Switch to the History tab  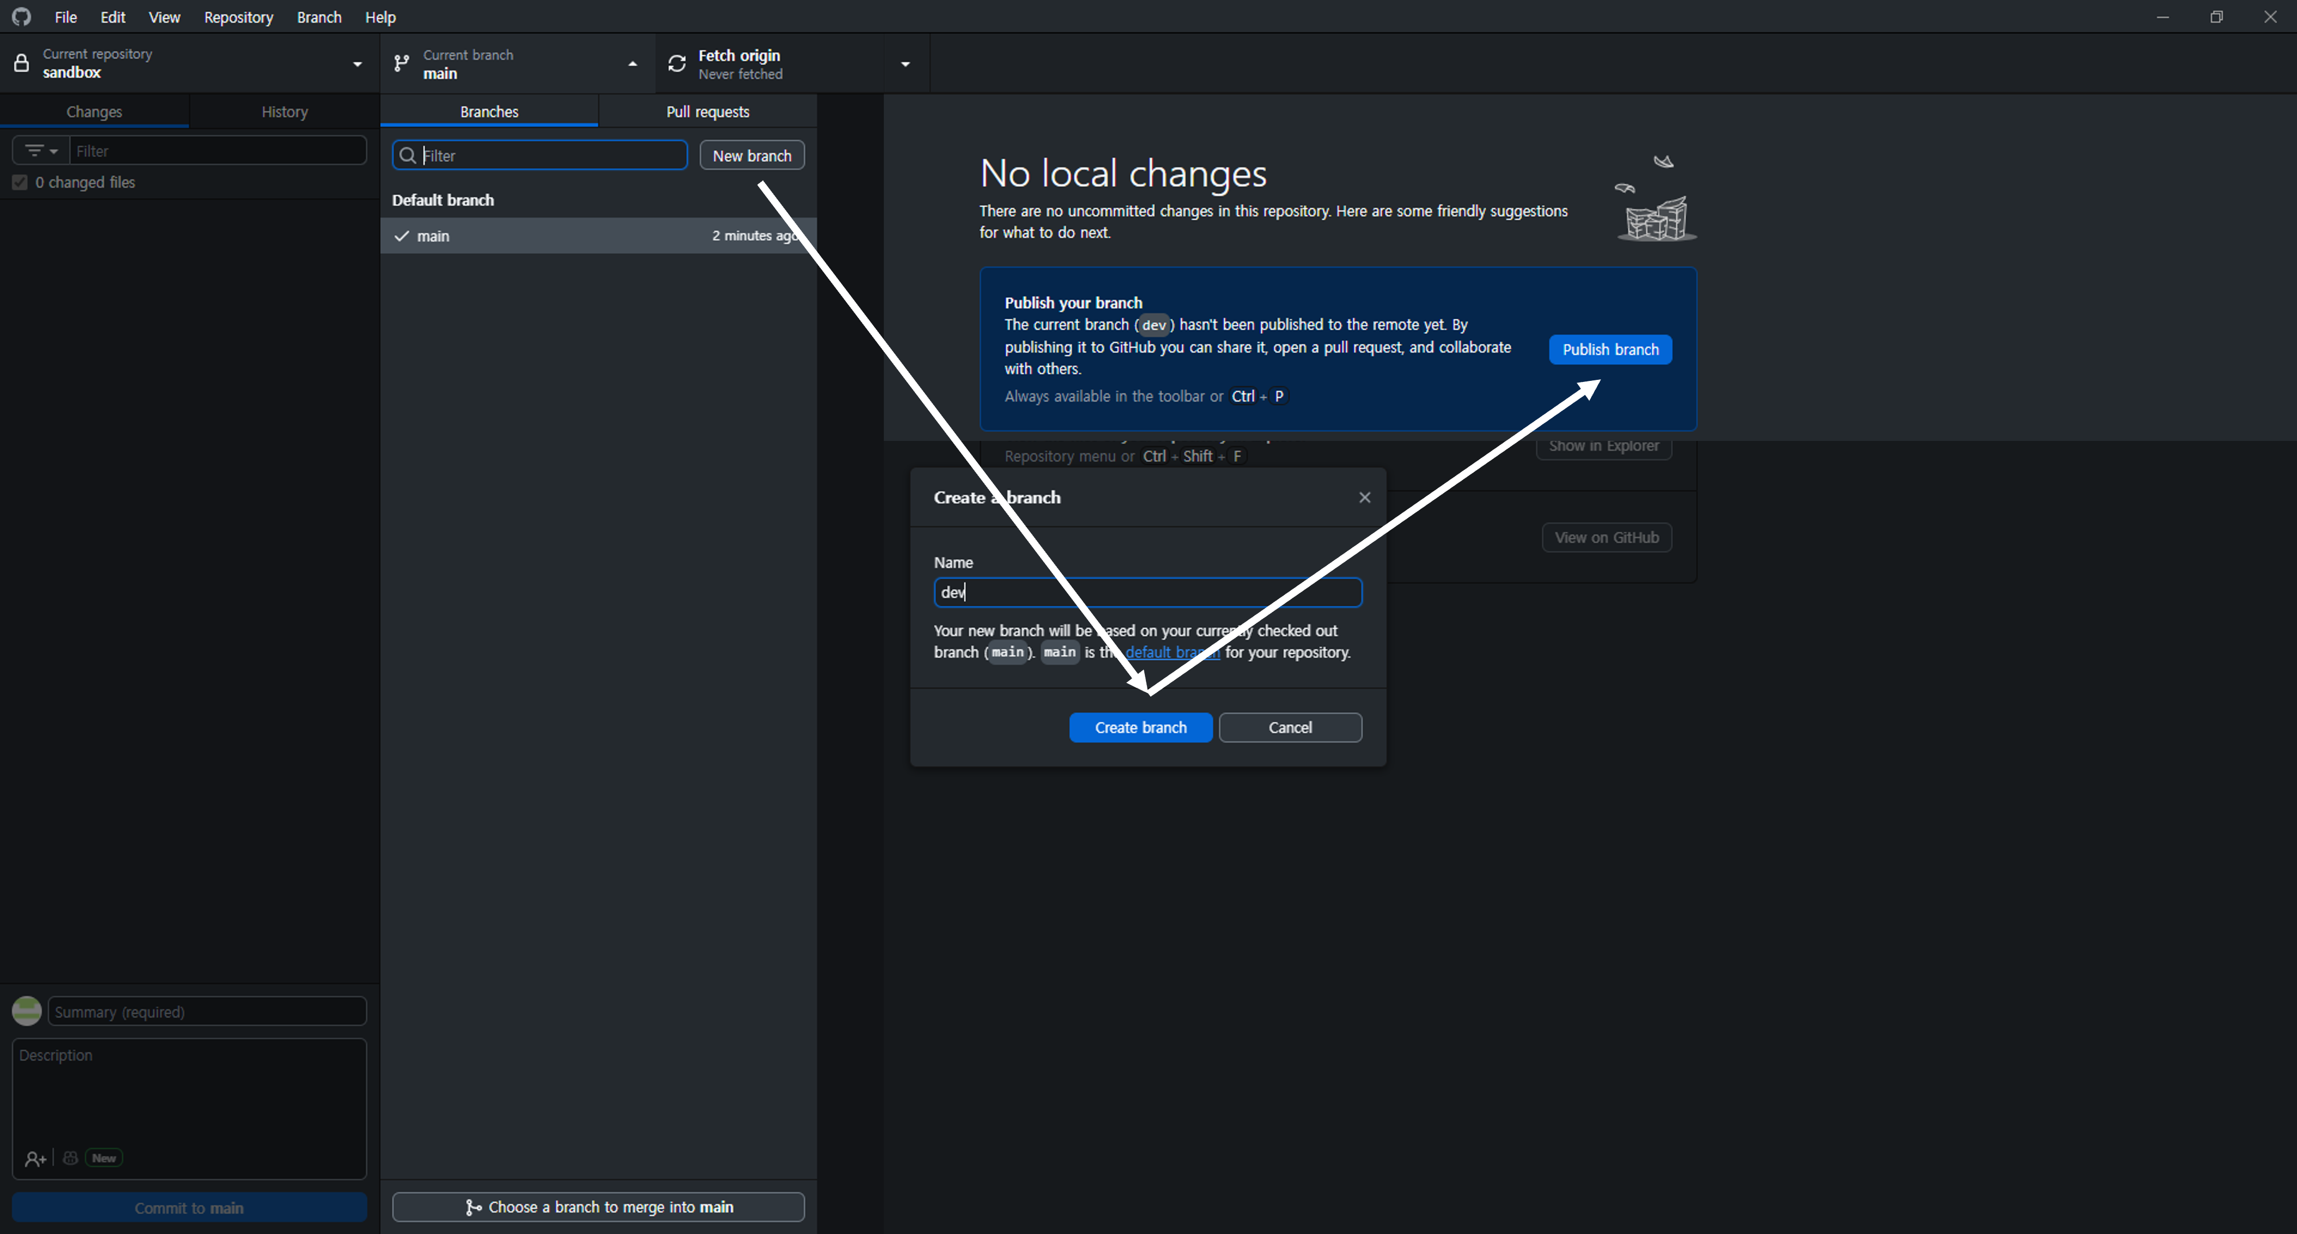(x=285, y=111)
